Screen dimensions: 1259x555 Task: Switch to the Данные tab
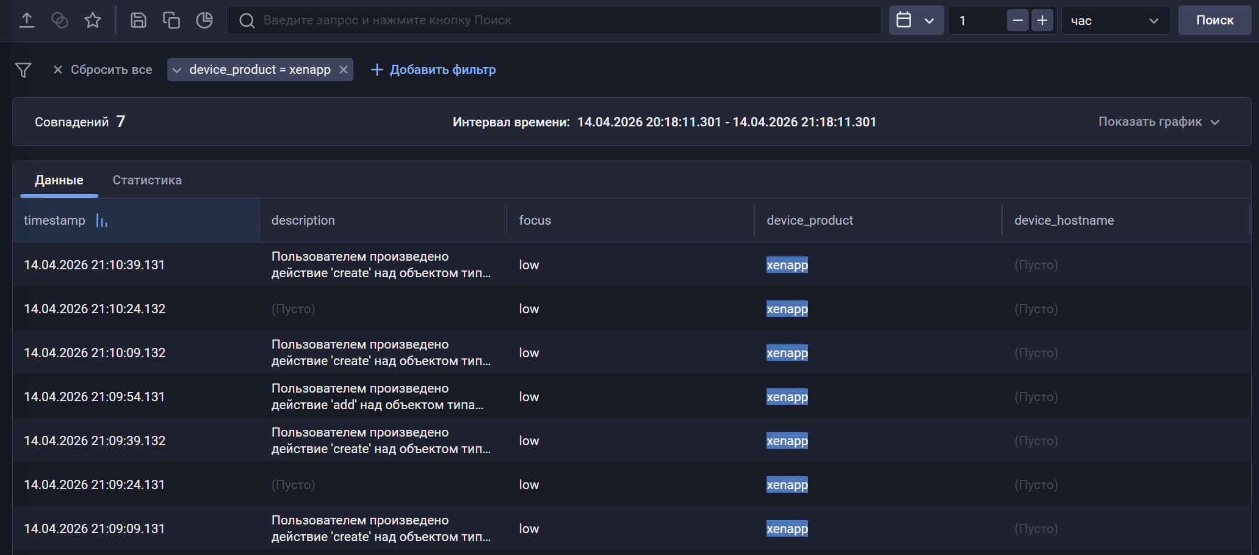pyautogui.click(x=59, y=180)
